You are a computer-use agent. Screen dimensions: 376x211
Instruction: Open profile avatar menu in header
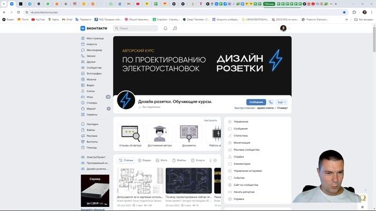pos(284,28)
